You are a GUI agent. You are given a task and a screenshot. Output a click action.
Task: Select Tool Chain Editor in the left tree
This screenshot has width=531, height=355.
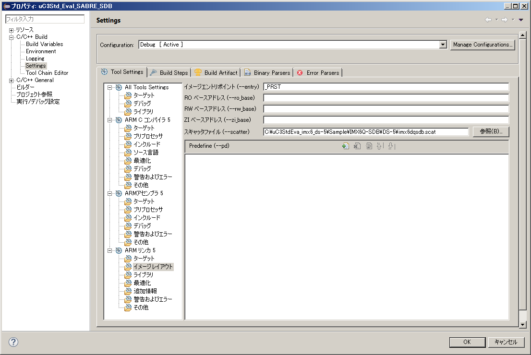click(47, 73)
